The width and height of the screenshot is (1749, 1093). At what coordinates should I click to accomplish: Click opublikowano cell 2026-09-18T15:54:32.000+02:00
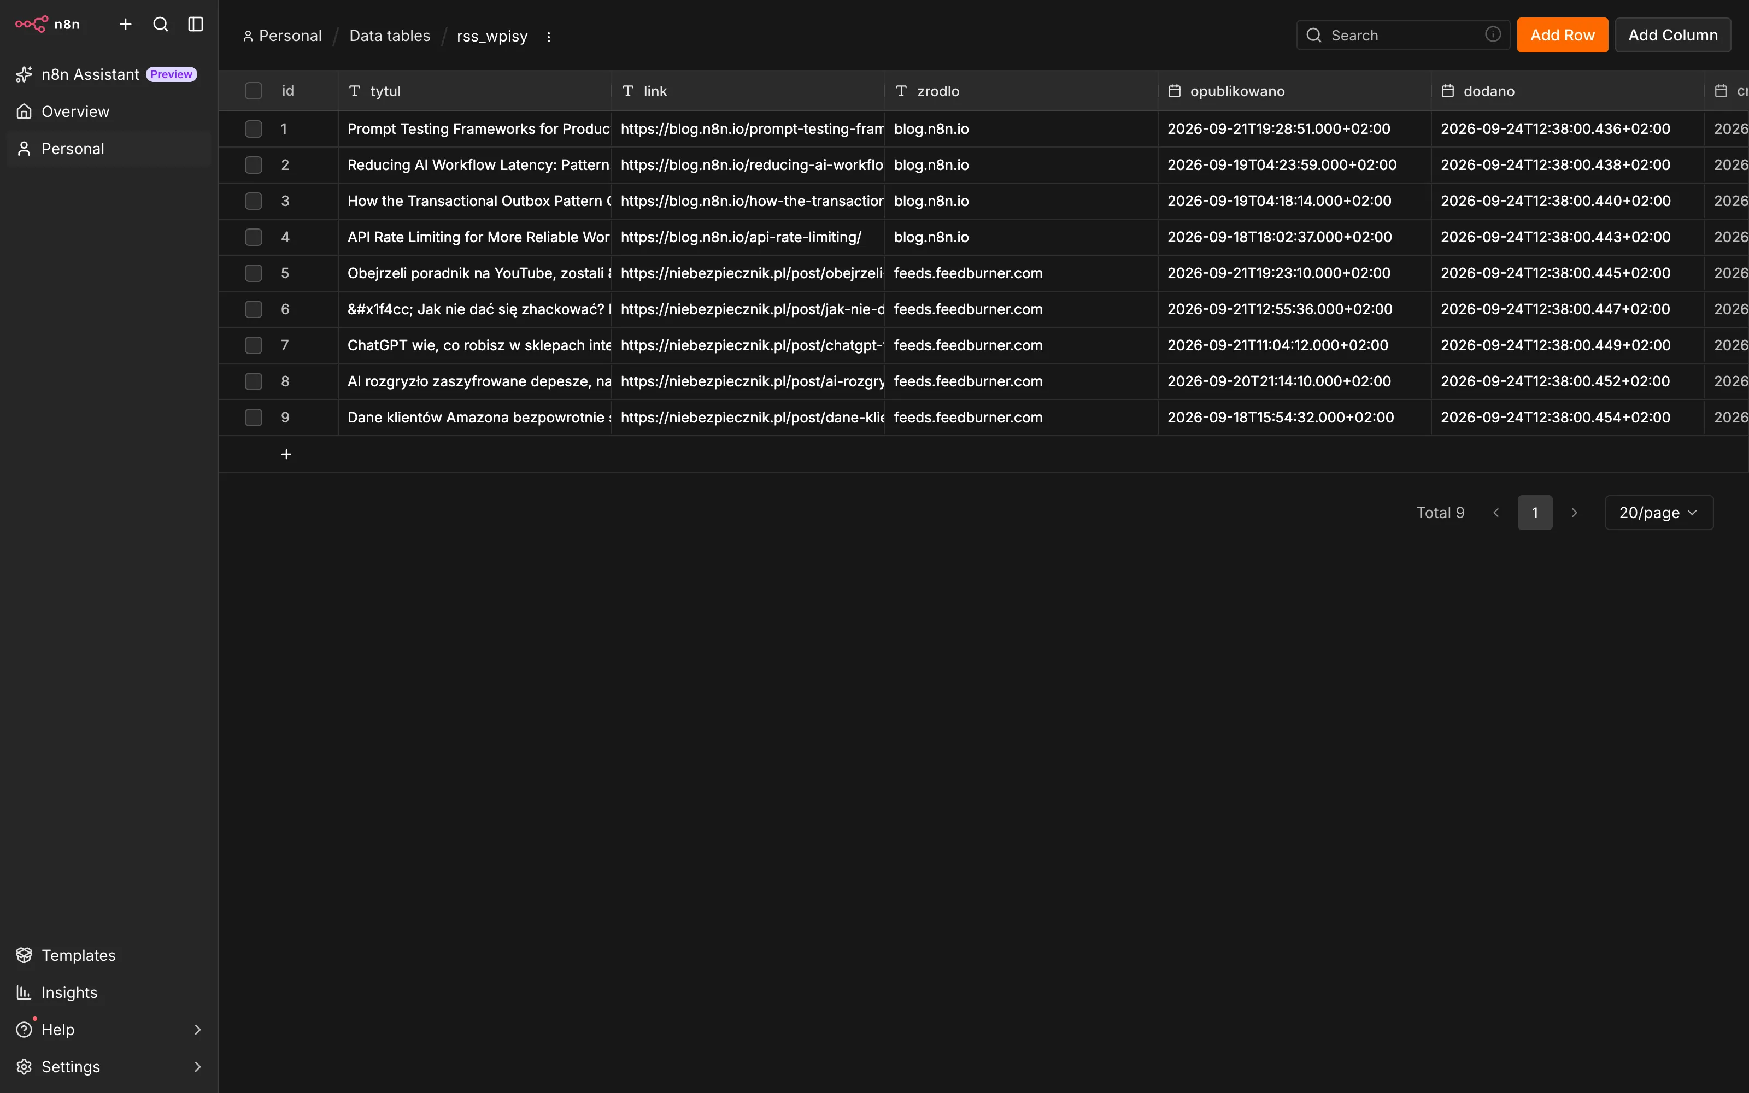(x=1294, y=417)
